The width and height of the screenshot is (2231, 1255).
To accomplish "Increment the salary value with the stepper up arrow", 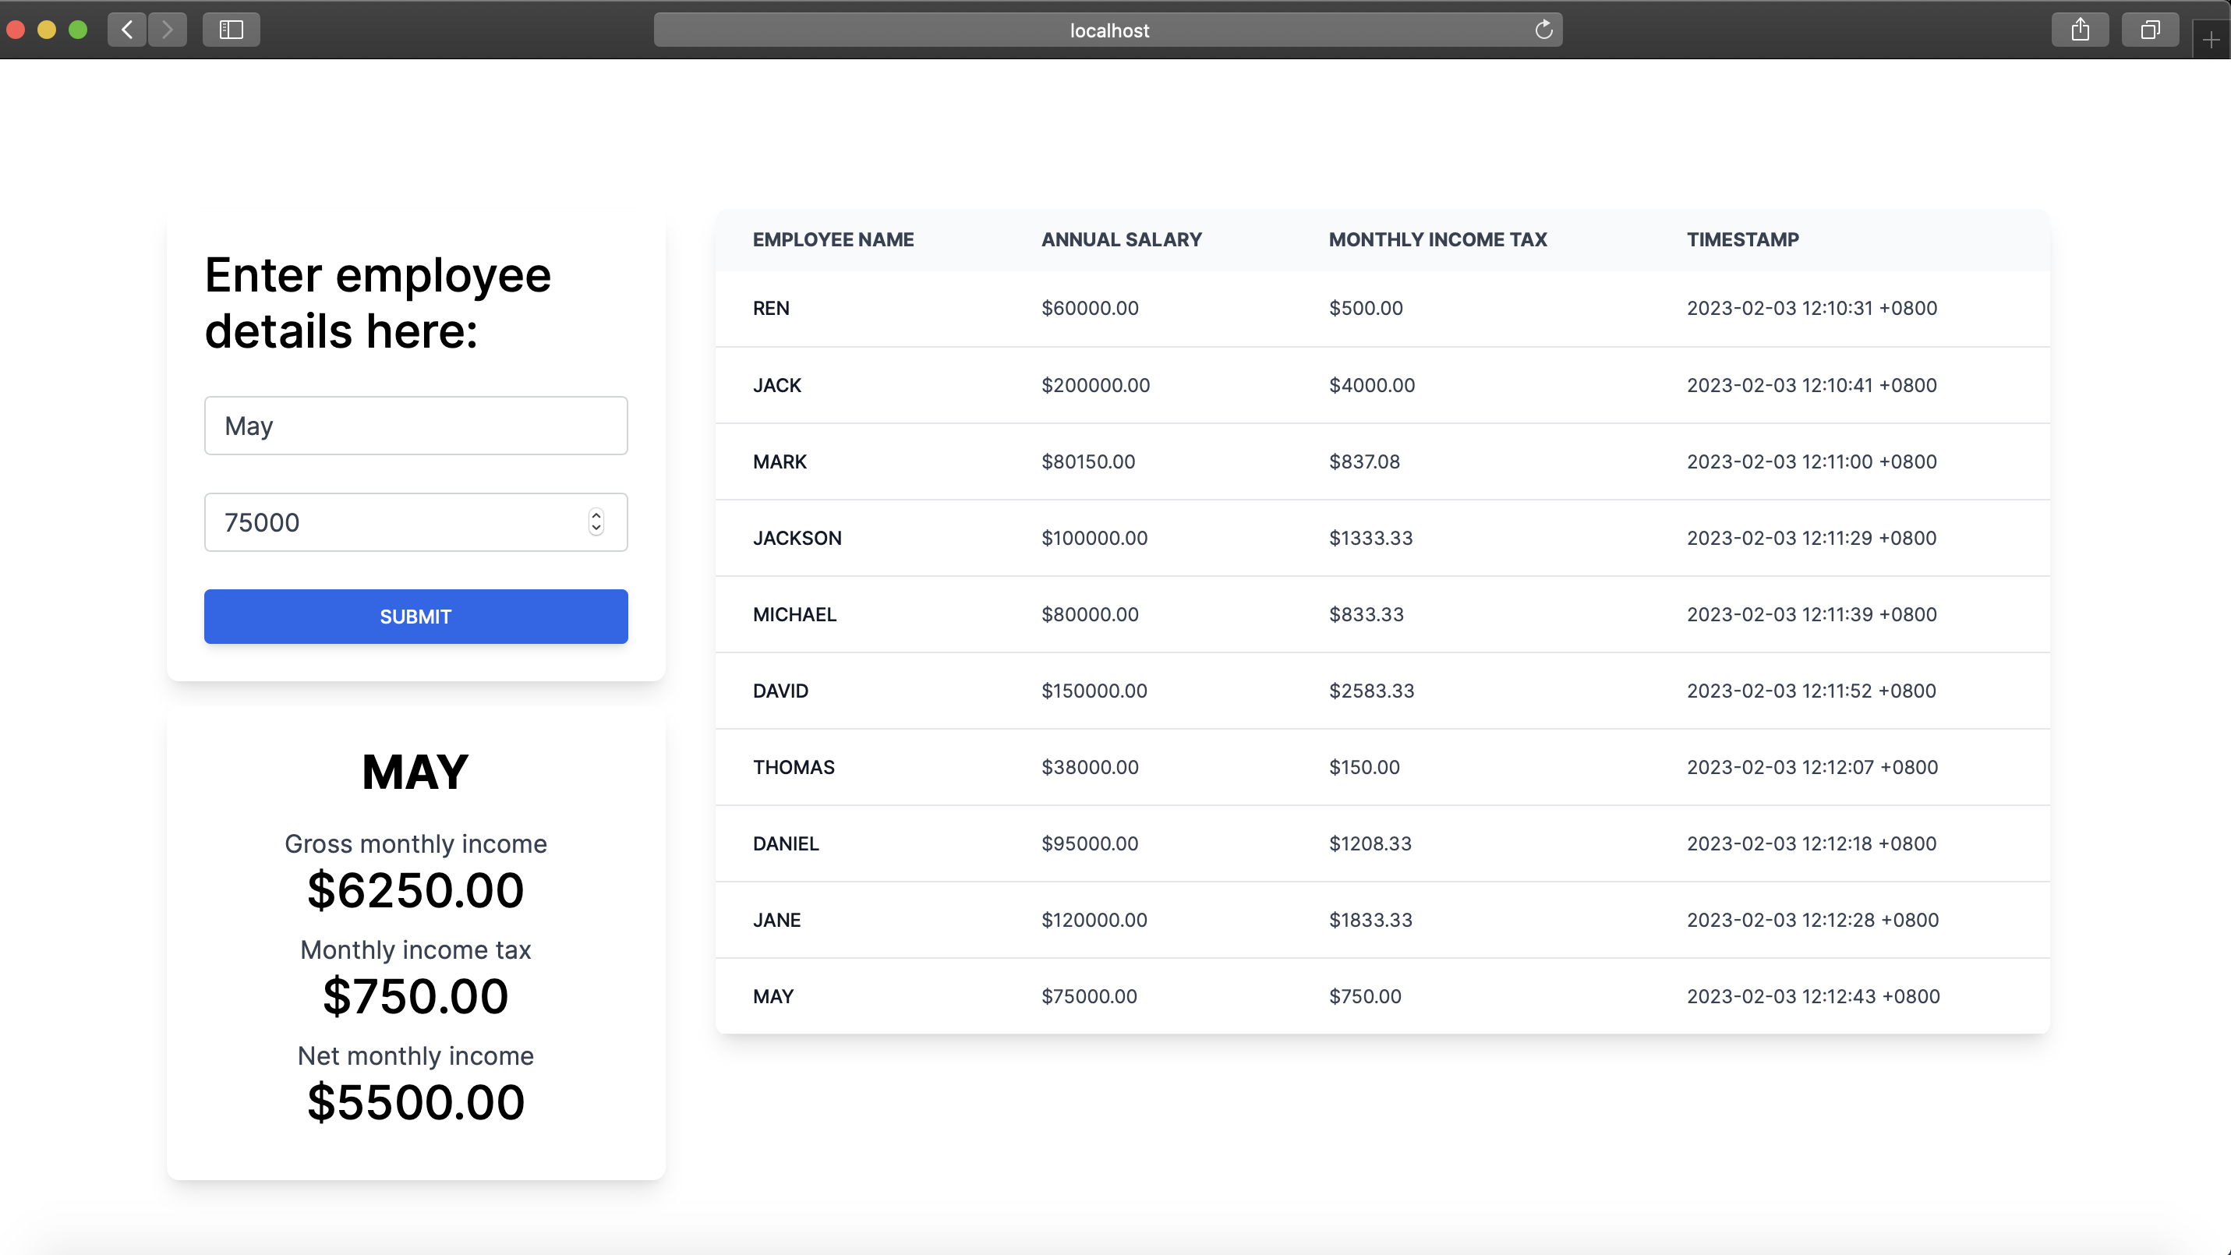I will [596, 515].
